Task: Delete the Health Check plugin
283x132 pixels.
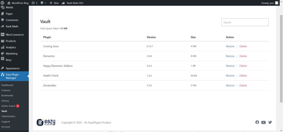Action: [x=243, y=76]
